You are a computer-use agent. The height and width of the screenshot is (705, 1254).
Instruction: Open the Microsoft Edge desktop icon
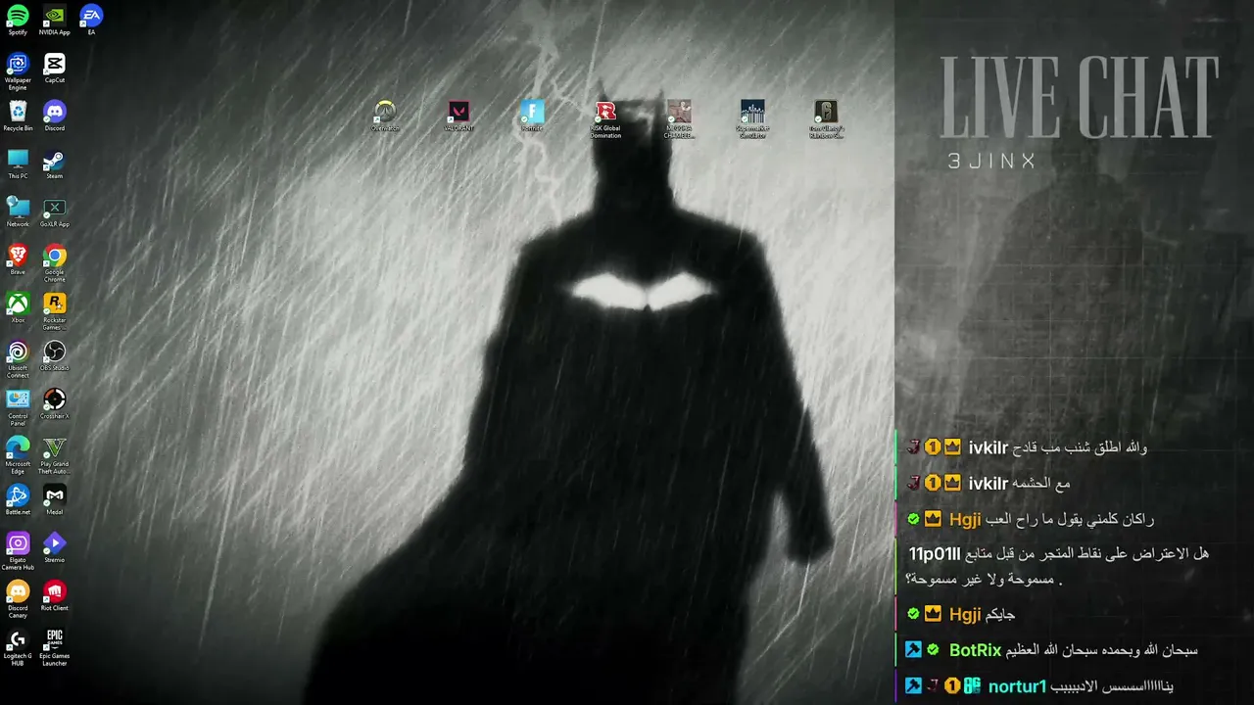(x=18, y=455)
